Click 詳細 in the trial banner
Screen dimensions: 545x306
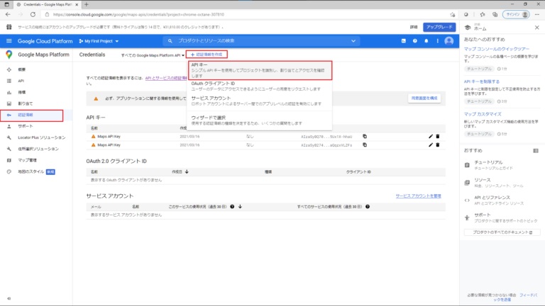pos(414,27)
